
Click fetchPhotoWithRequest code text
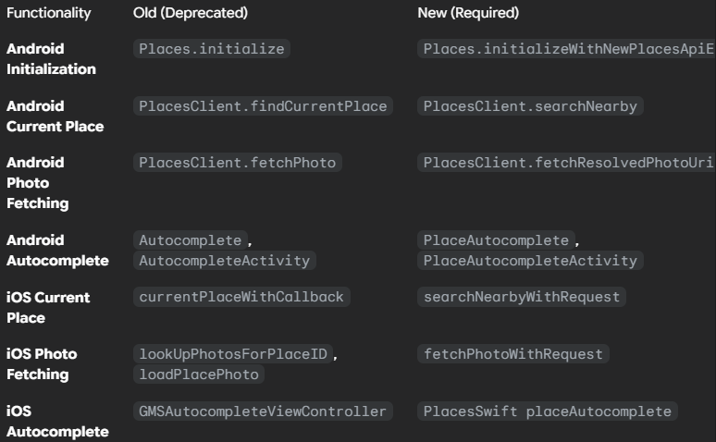click(513, 354)
